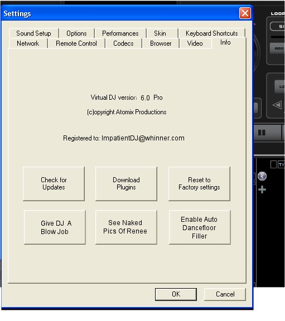Click the REC button on the deck
This screenshot has width=285, height=321.
pos(278,48)
